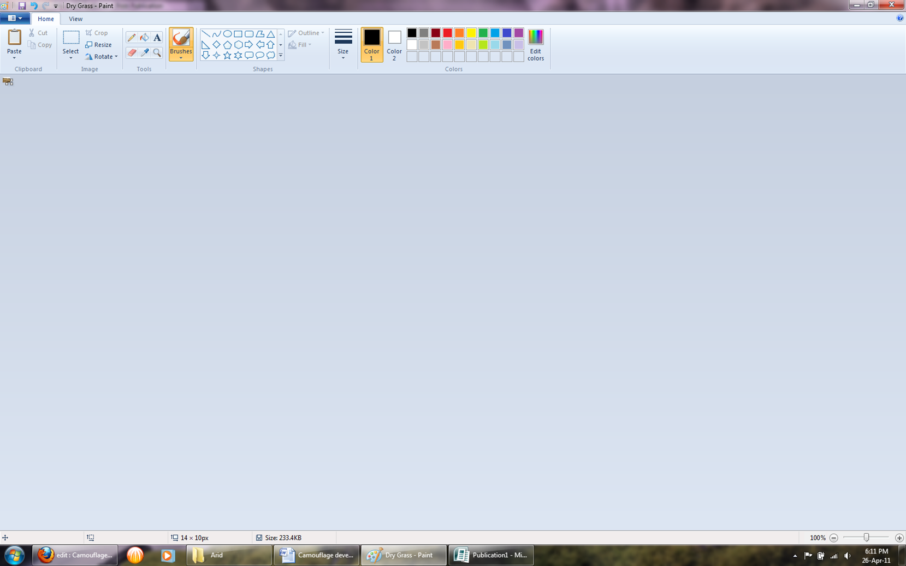Image resolution: width=906 pixels, height=566 pixels.
Task: Choose the Cloud callout shape
Action: pos(271,55)
